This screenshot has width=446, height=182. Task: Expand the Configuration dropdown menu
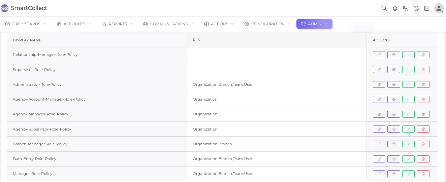click(x=267, y=24)
